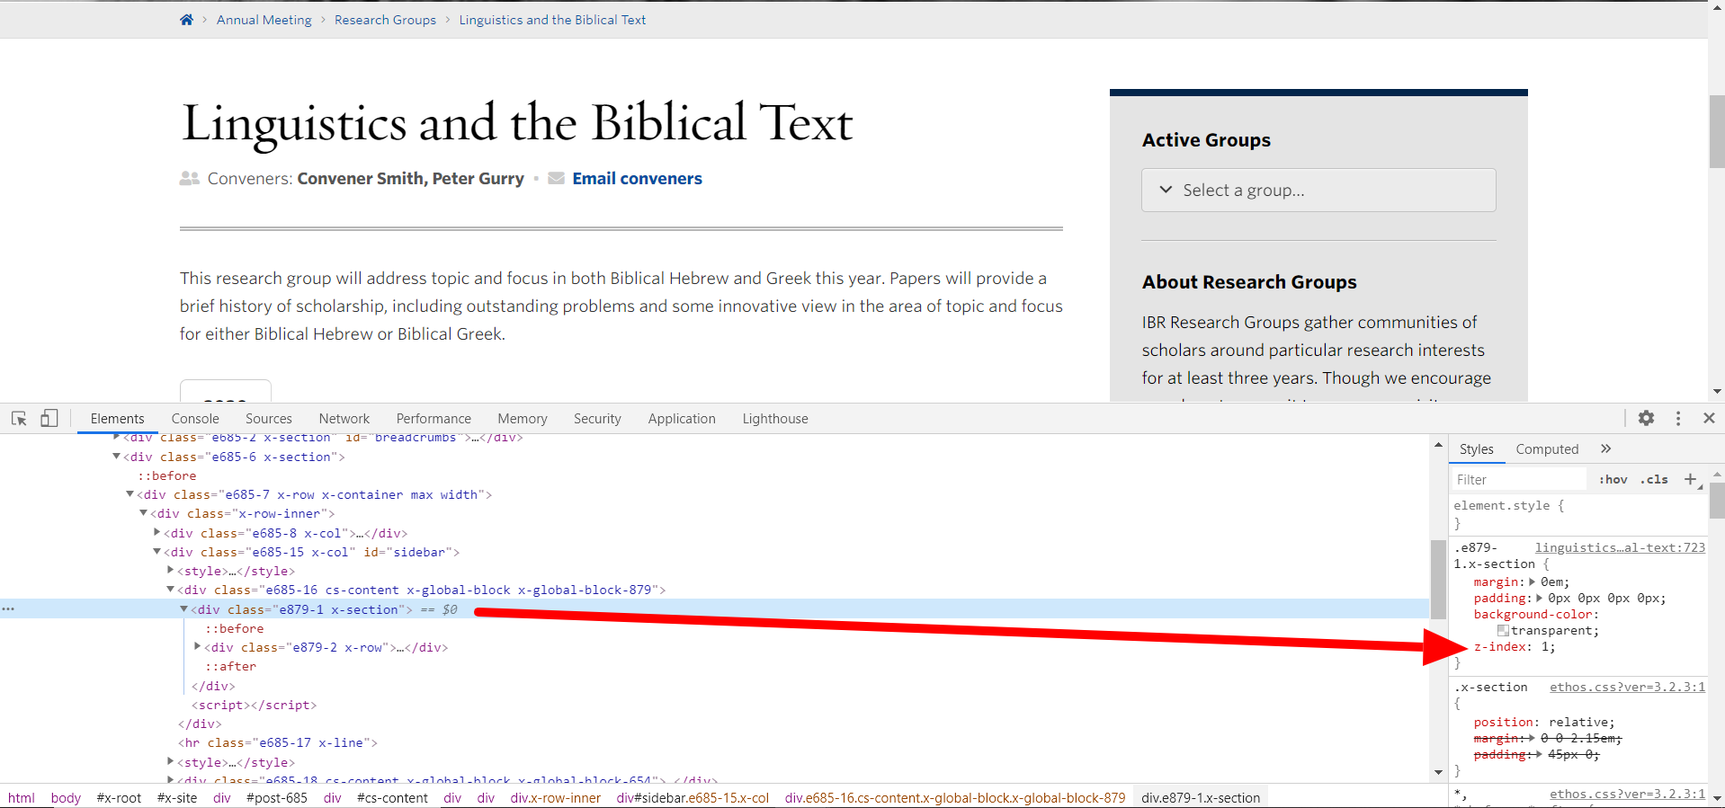
Task: Click the page vertical scrollbar thumb
Action: pyautogui.click(x=1717, y=130)
